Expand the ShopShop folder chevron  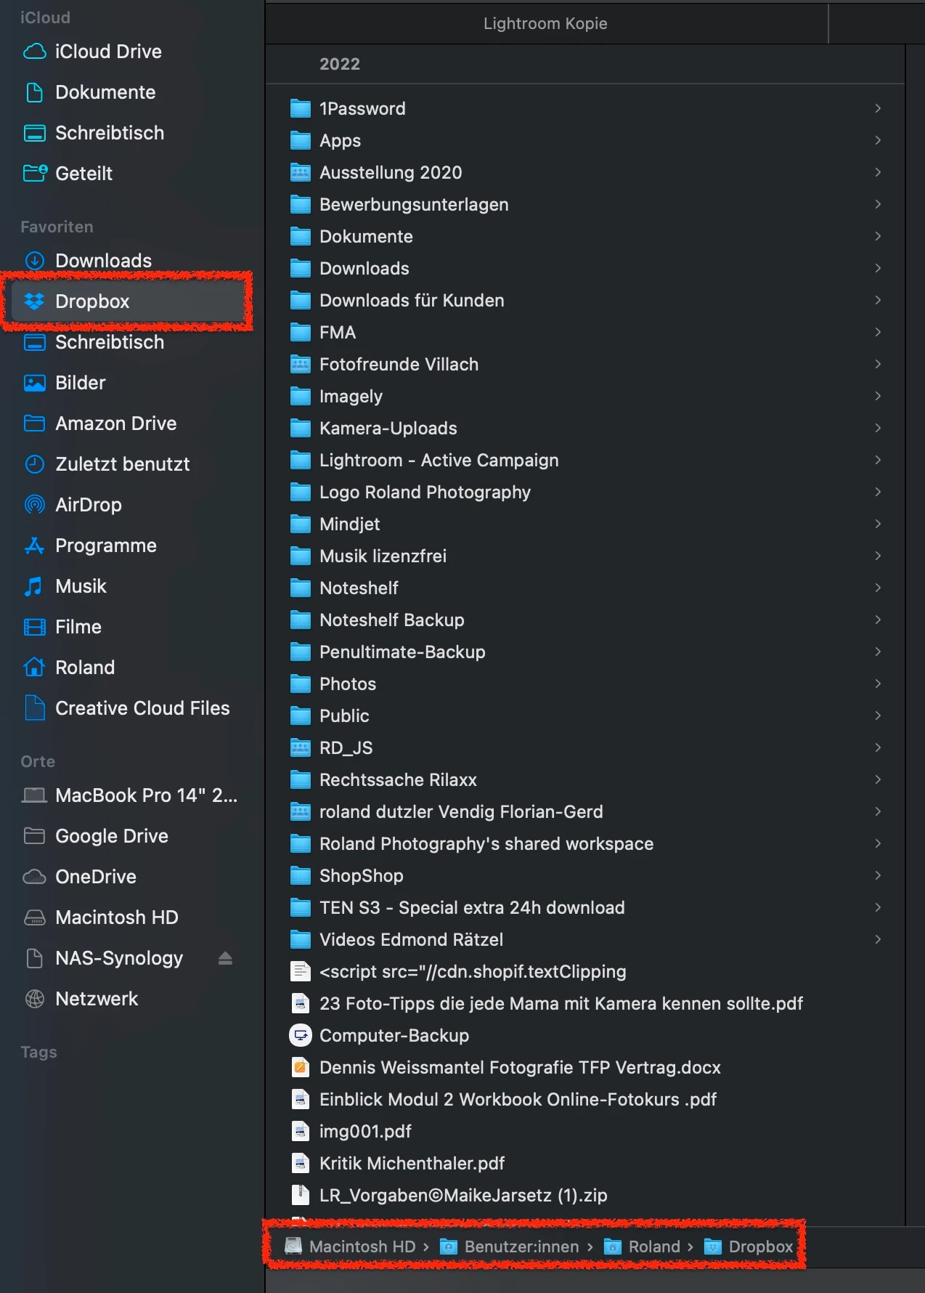878,875
